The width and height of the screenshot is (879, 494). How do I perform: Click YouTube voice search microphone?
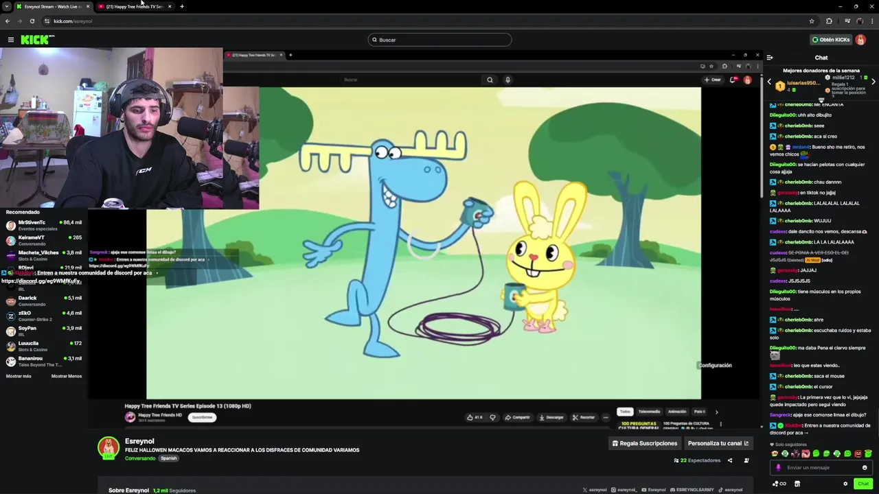[x=507, y=80]
